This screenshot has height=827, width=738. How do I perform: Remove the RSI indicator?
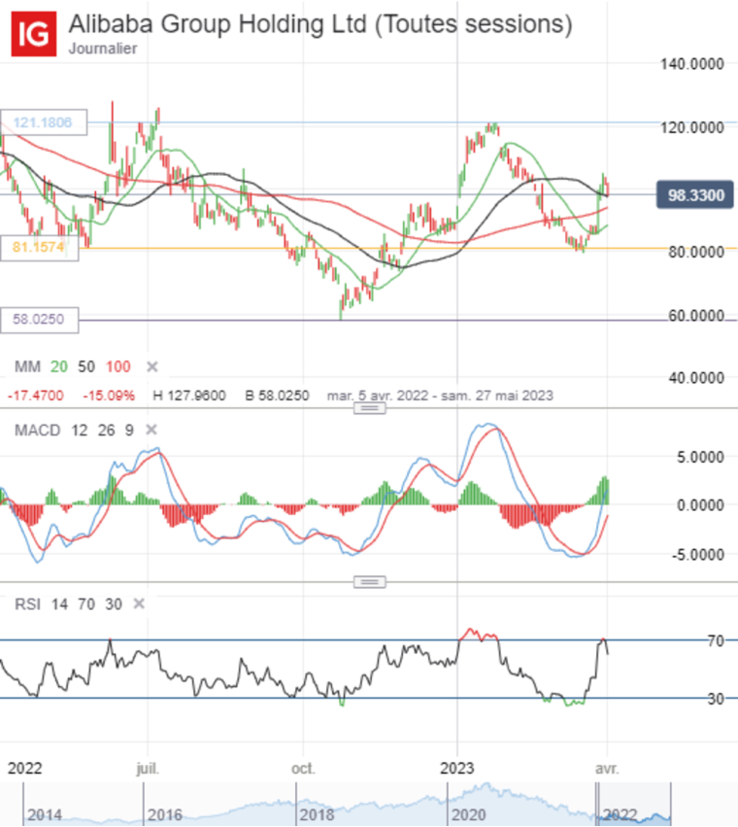(139, 603)
